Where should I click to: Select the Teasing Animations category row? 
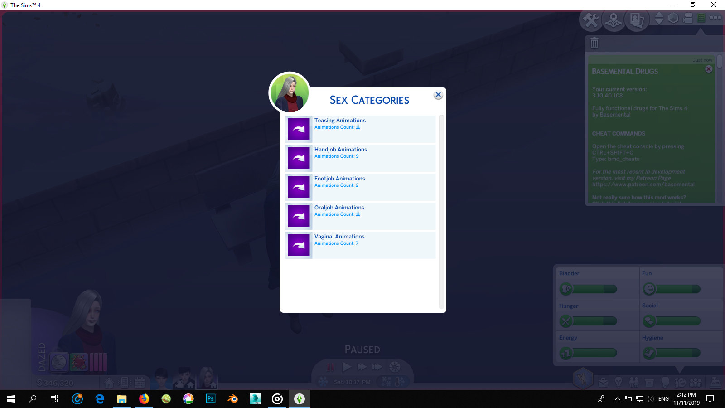(360, 129)
